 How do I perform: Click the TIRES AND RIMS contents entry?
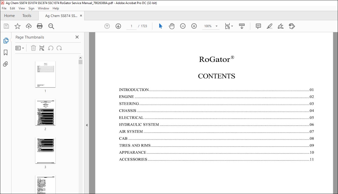[216, 146]
